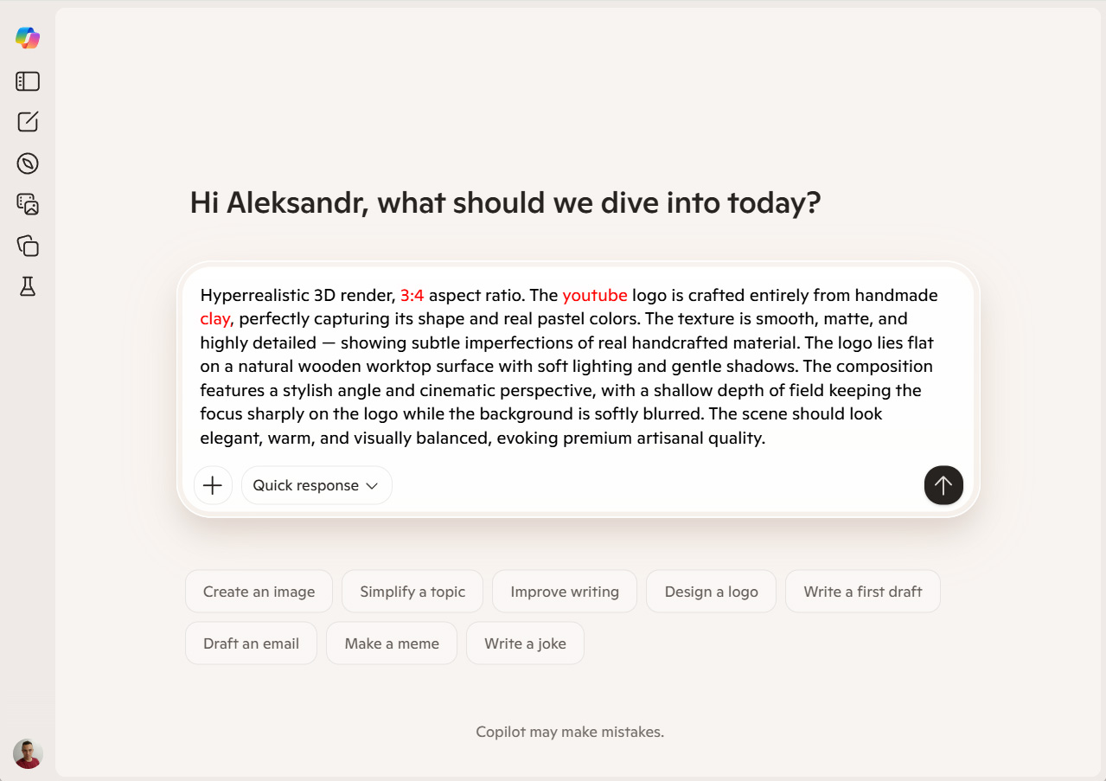Select the Make a meme suggestion
This screenshot has height=781, width=1106.
tap(392, 643)
